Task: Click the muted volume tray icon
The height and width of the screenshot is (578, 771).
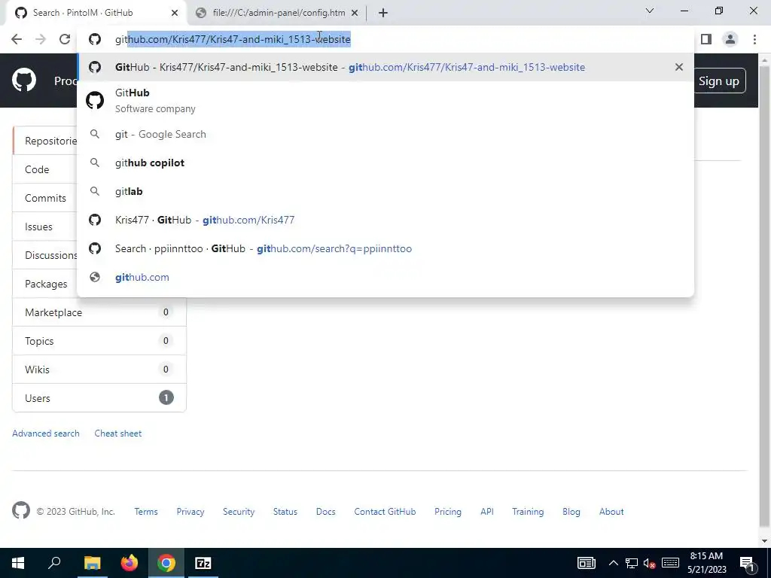Action: coord(650,564)
